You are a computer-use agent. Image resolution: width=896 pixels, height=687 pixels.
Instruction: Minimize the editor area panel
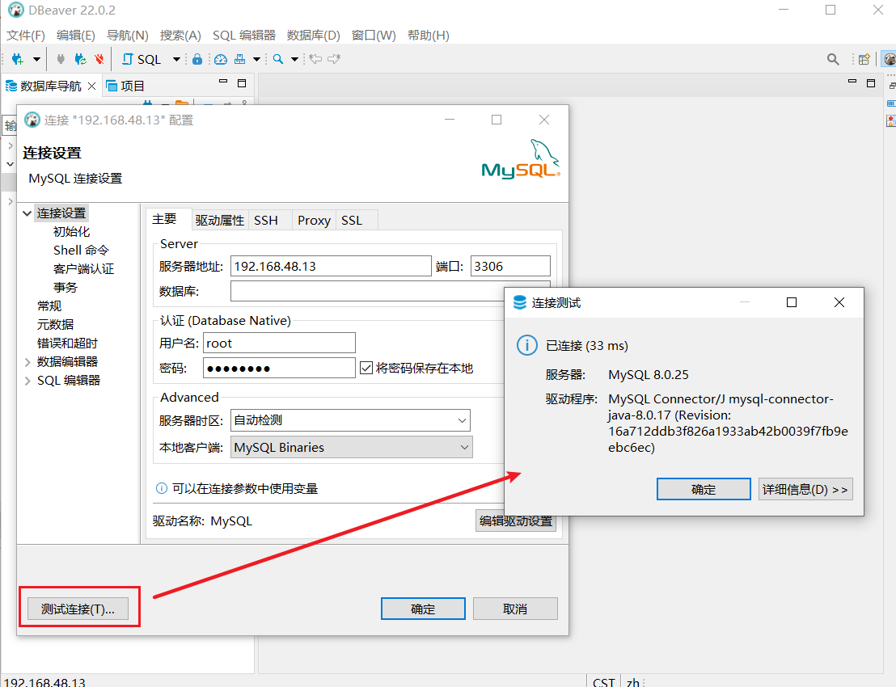[852, 82]
